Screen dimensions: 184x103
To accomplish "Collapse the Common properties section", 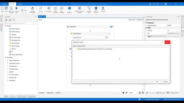I will point(146,23).
